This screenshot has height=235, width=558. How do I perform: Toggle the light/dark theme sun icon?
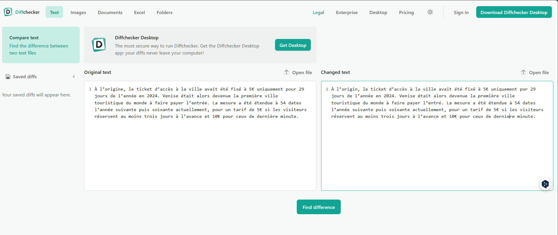[x=430, y=12]
